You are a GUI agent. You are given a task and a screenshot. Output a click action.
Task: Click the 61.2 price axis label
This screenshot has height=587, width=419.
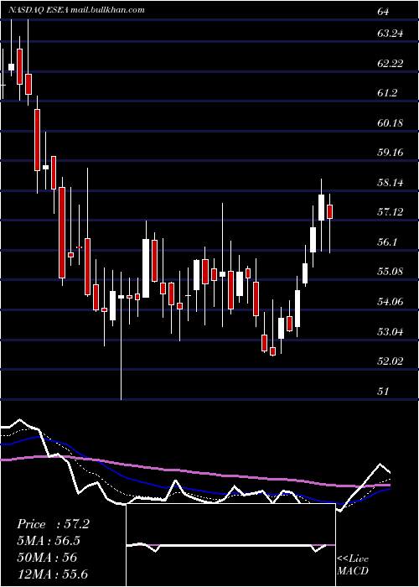click(387, 93)
